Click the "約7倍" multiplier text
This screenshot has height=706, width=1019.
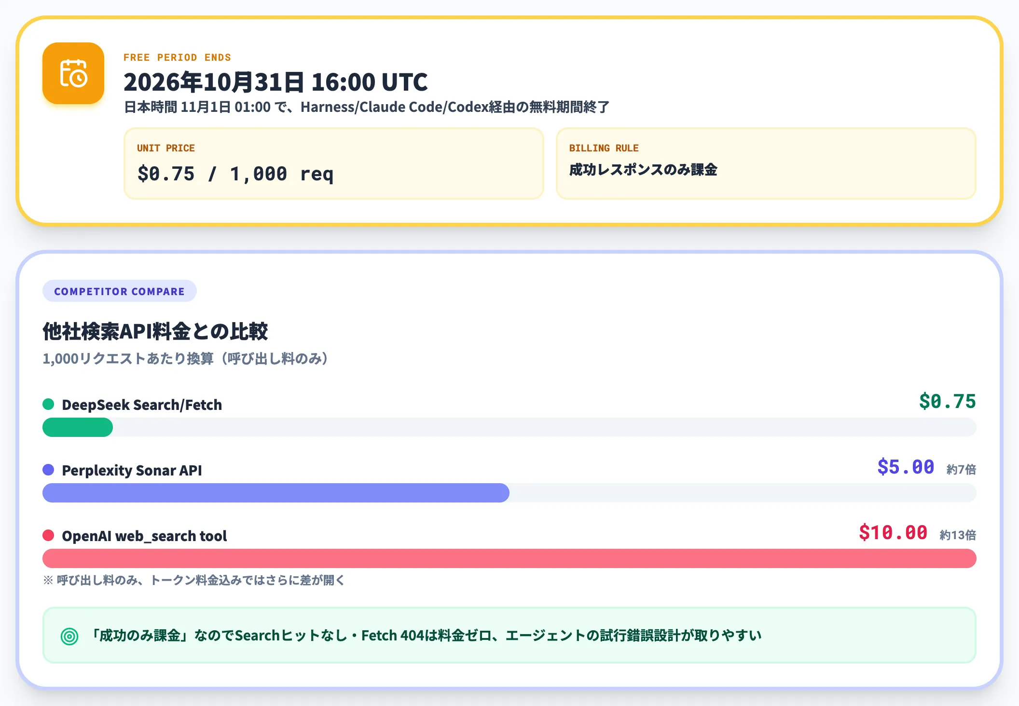(x=961, y=469)
